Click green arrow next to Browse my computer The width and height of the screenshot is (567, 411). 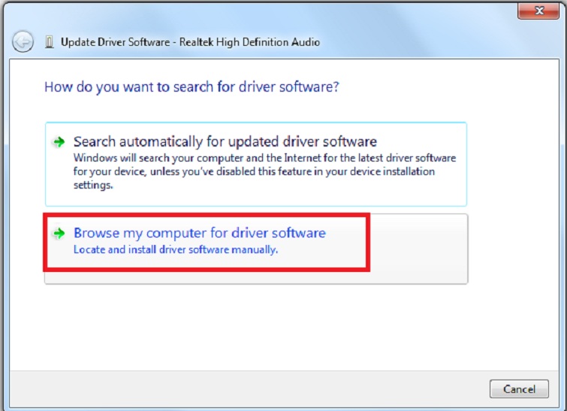click(x=59, y=234)
